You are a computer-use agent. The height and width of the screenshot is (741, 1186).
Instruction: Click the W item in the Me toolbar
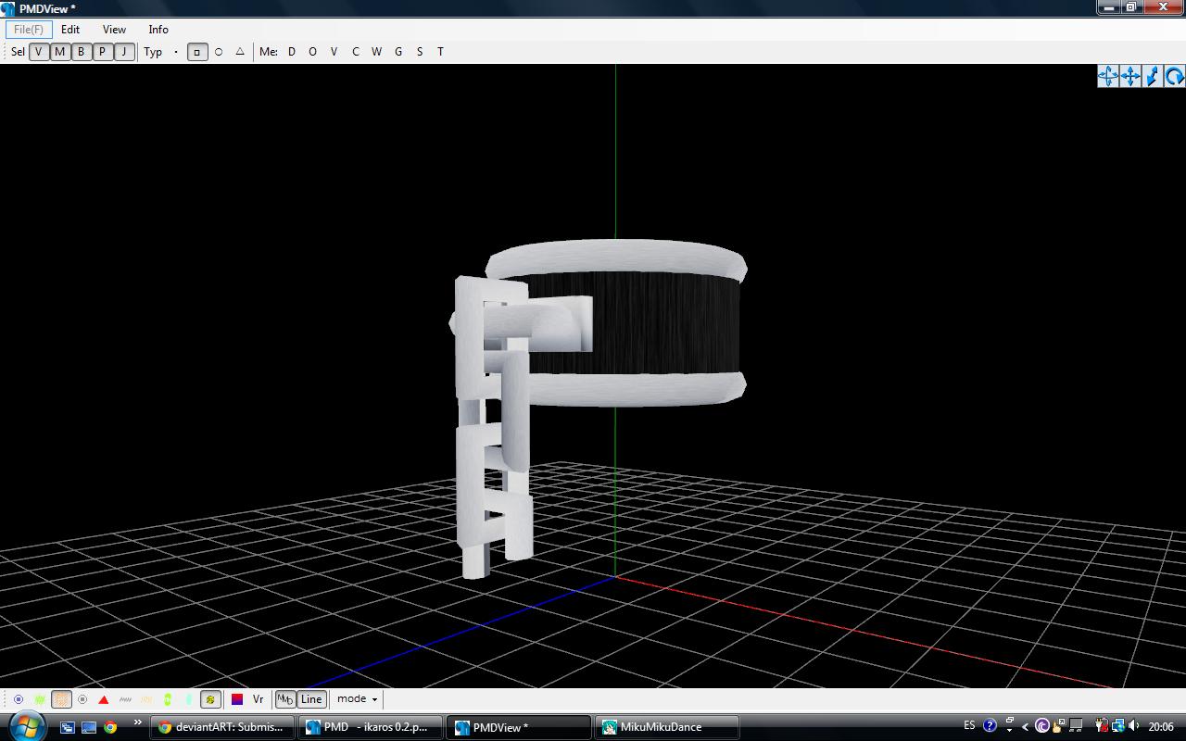click(376, 52)
